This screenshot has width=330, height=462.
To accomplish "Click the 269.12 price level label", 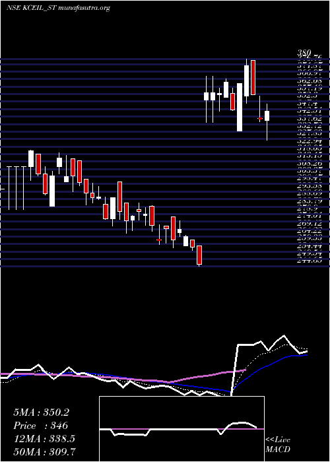I will pos(310,224).
